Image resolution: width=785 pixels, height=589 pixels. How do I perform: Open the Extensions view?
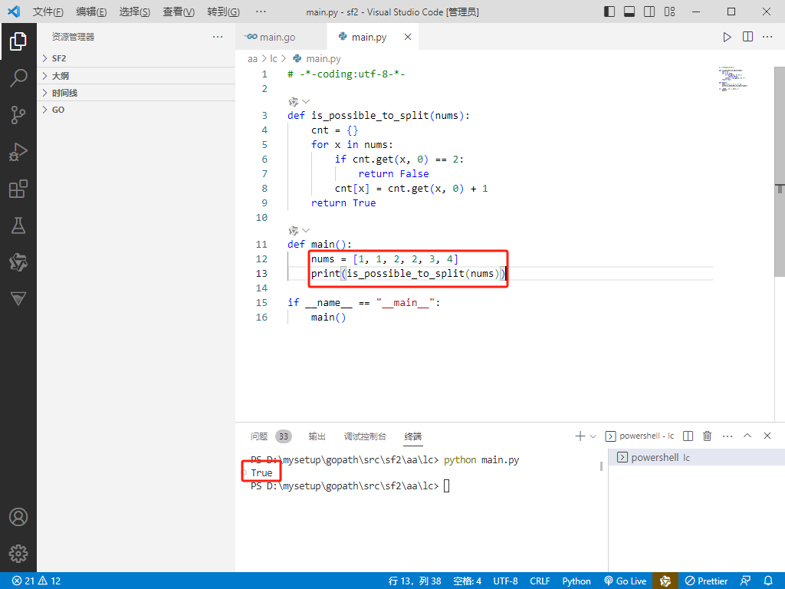click(x=18, y=189)
